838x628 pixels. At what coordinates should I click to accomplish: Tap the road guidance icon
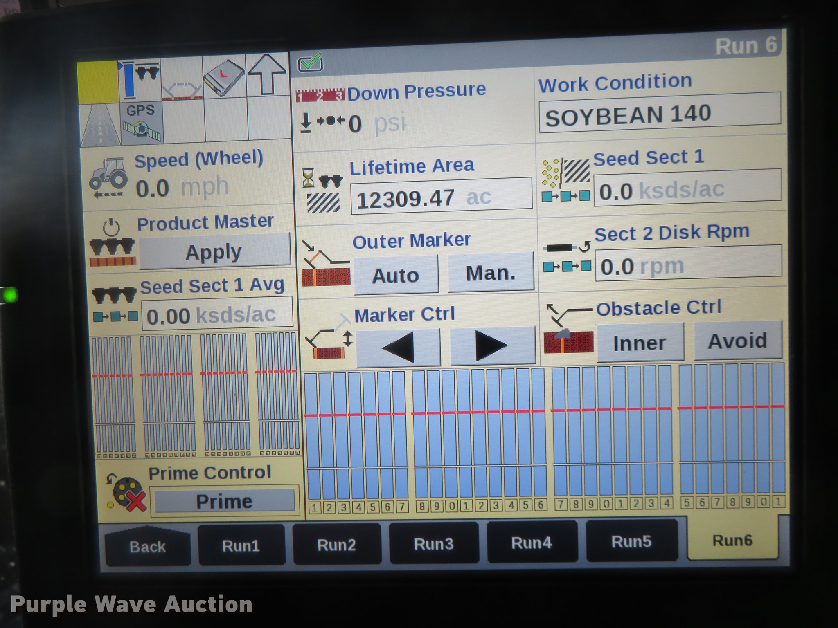(x=100, y=124)
